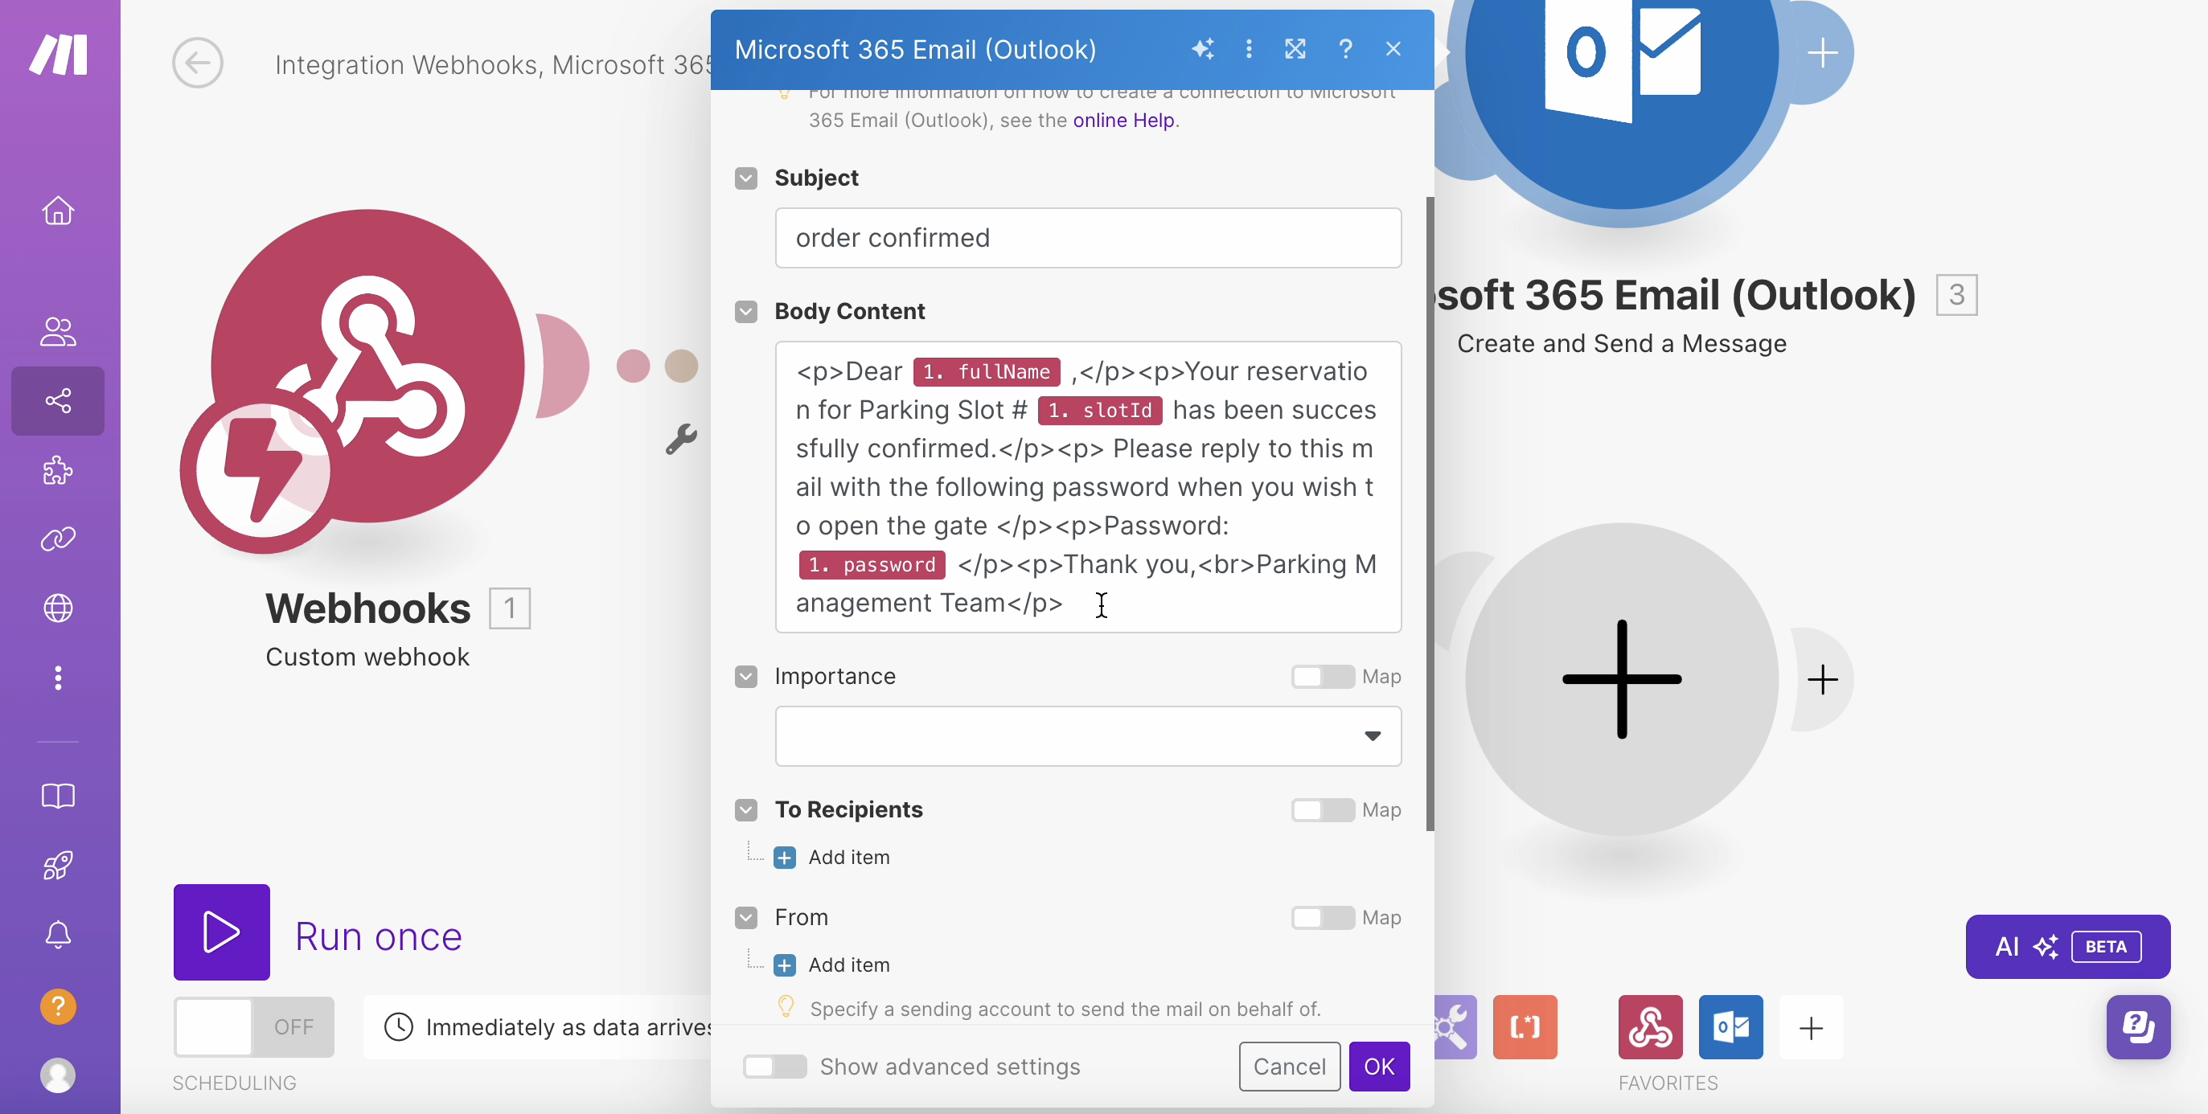Open the dialog's three-dot options menu
Screen dimensions: 2208x1114
[1249, 50]
